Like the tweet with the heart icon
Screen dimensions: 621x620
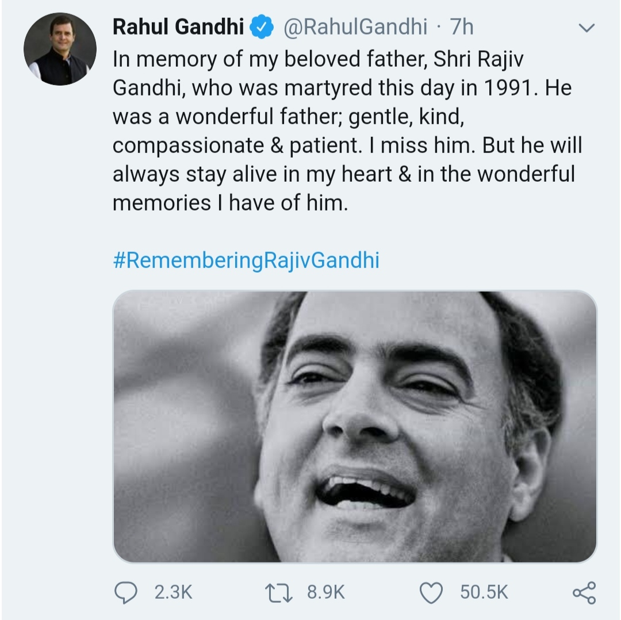point(431,592)
